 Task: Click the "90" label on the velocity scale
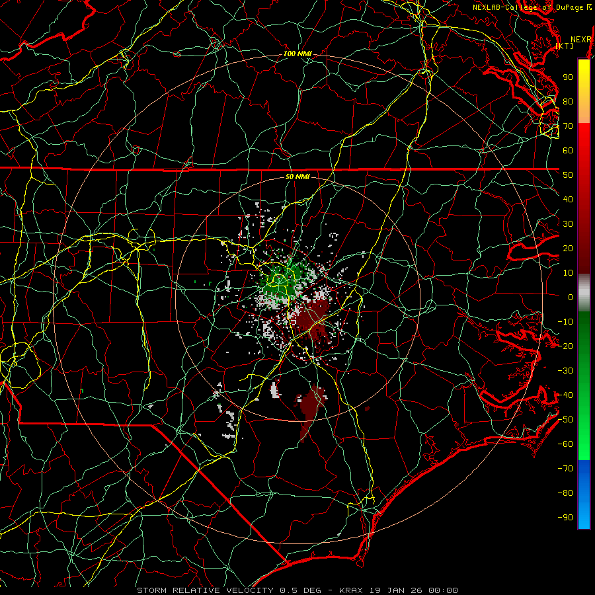pyautogui.click(x=568, y=77)
